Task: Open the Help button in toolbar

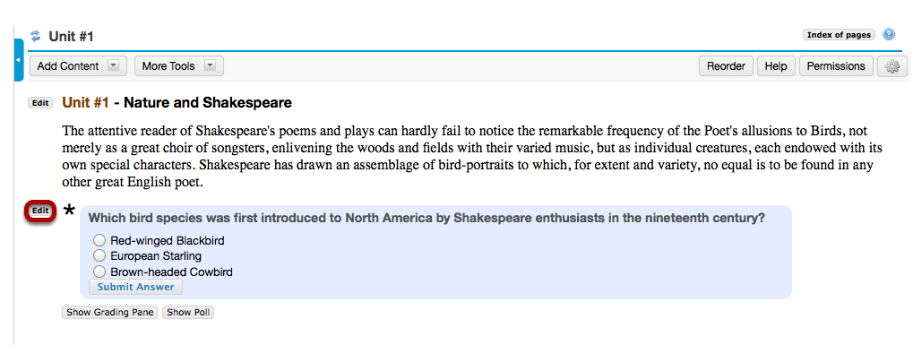Action: click(x=776, y=66)
